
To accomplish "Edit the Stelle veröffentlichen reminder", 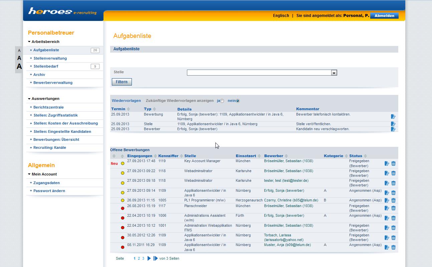I will click(x=393, y=124).
